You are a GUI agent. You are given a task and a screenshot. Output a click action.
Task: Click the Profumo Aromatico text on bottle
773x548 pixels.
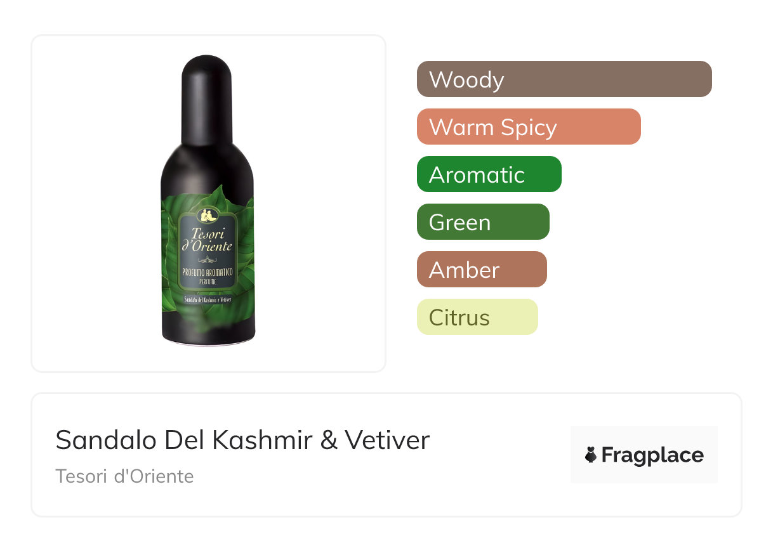point(207,272)
